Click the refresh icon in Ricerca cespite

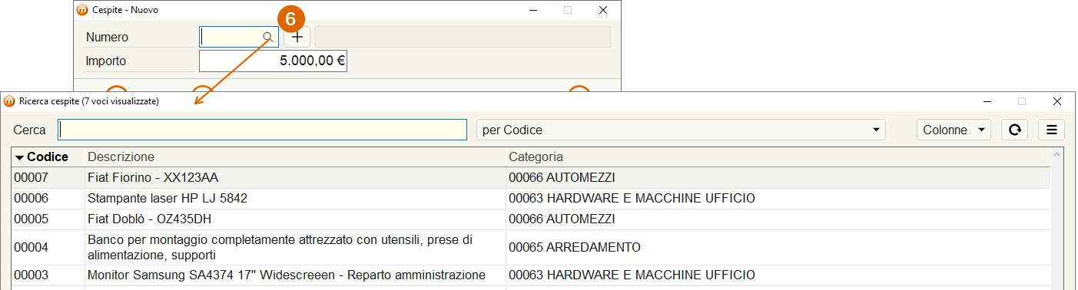(1014, 130)
